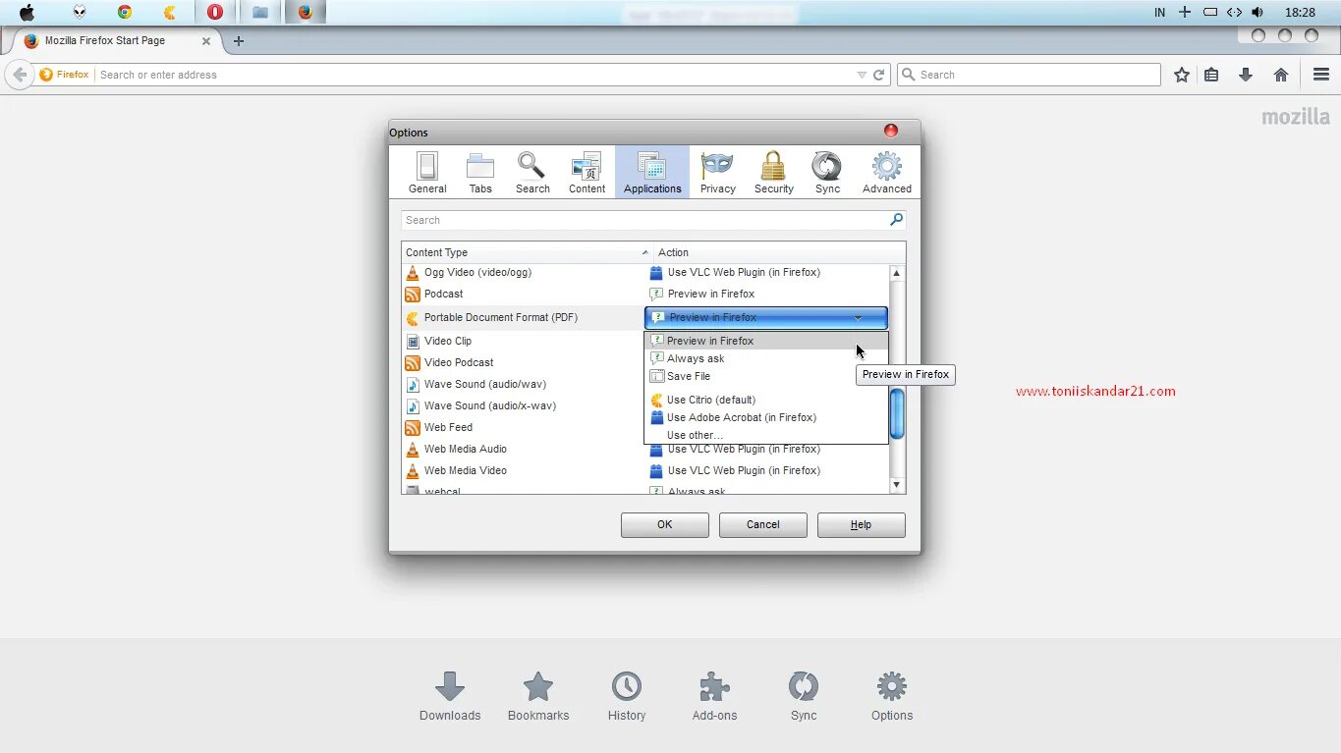This screenshot has height=753, width=1341.
Task: Select the Web Feed row
Action: [x=524, y=427]
